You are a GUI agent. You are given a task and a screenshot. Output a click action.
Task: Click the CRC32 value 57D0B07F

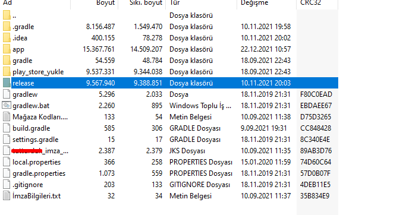click(316, 173)
